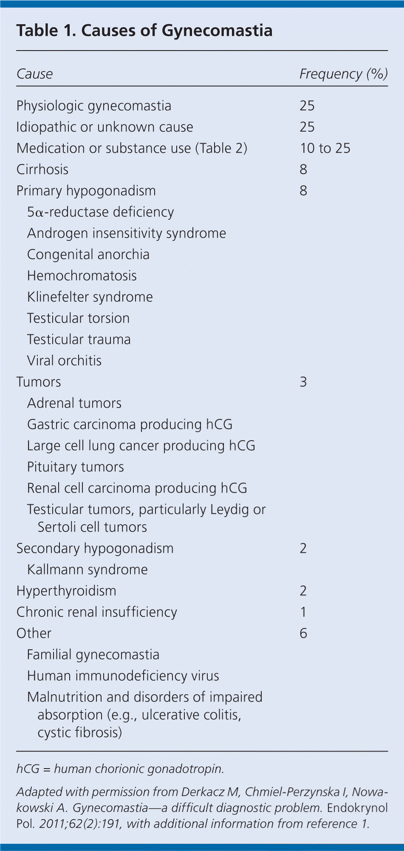This screenshot has height=851, width=404.
Task: Click 'Chronic renal insufficiency' row label
Action: [x=96, y=612]
